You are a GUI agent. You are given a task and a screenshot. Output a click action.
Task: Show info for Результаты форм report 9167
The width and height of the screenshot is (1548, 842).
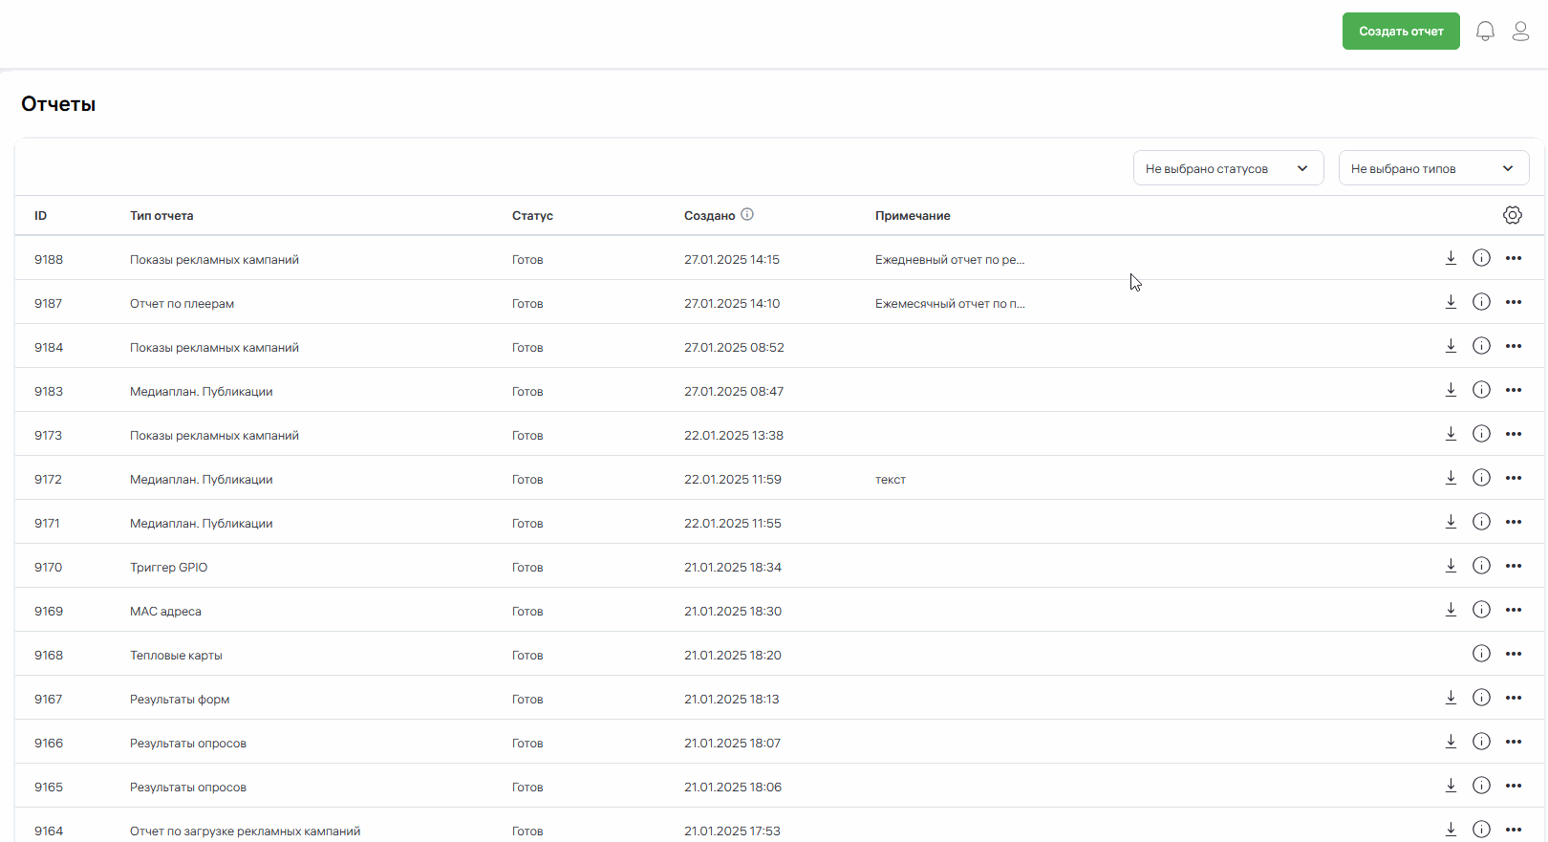(1481, 698)
